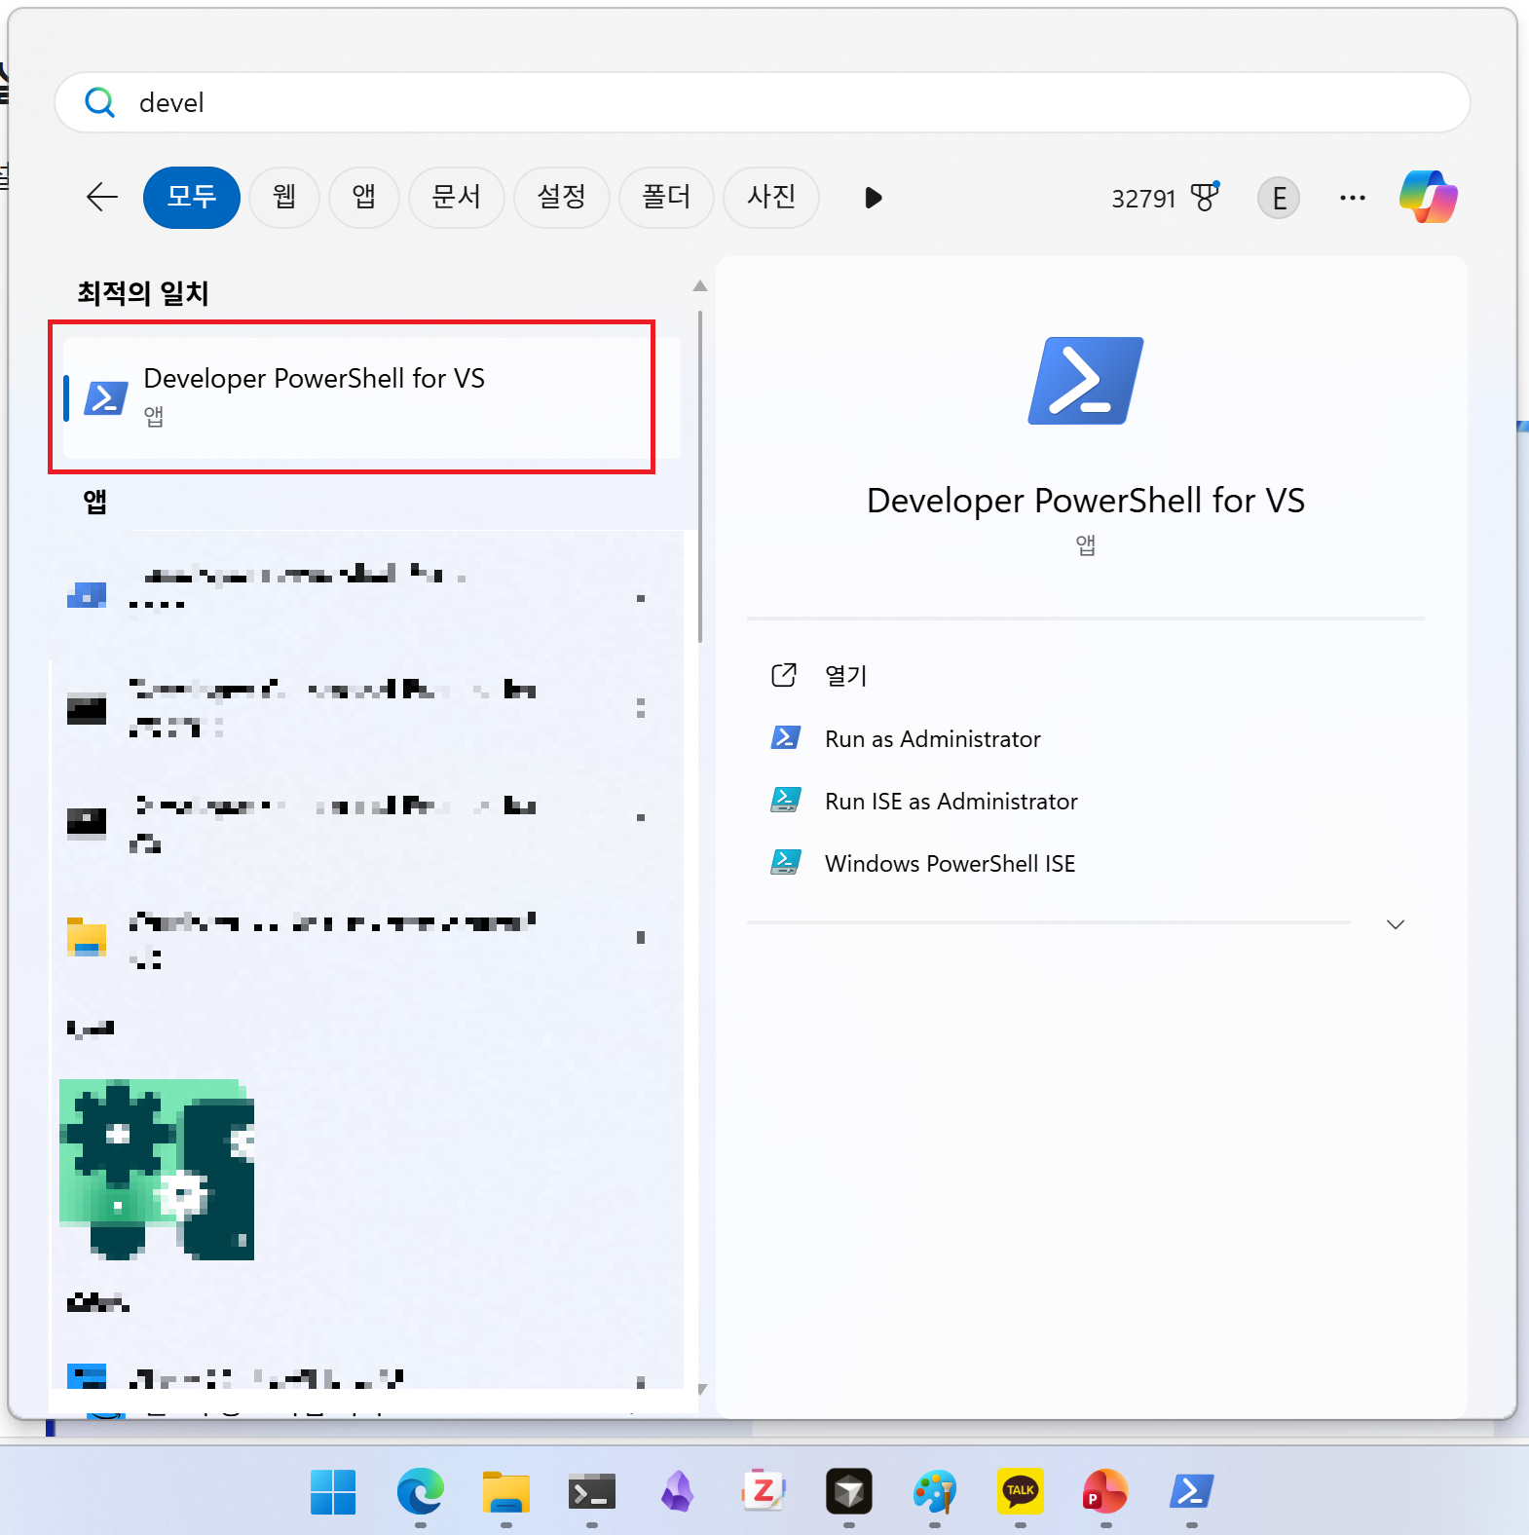Launch Copilot from the colorful icon

(x=1429, y=197)
